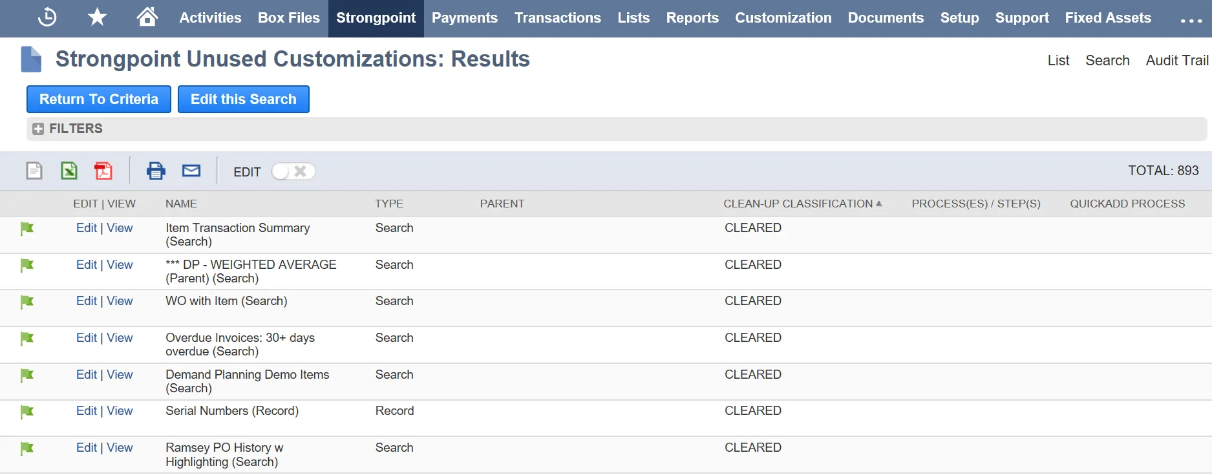Click Return To Criteria button
The image size is (1212, 475).
[99, 99]
